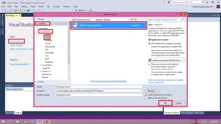Collapse the Visual C# tree node
This screenshot has width=221, height=124.
[40, 31]
